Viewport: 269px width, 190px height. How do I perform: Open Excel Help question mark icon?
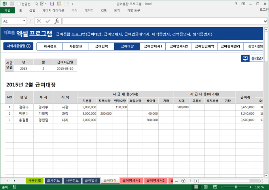tap(237, 3)
